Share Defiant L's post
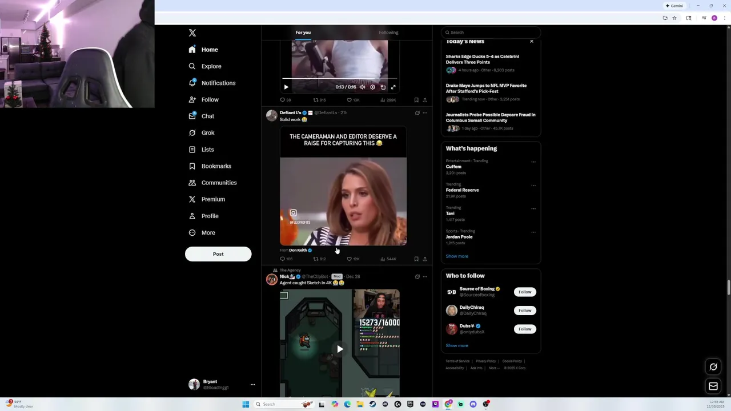This screenshot has height=411, width=731. [x=425, y=259]
